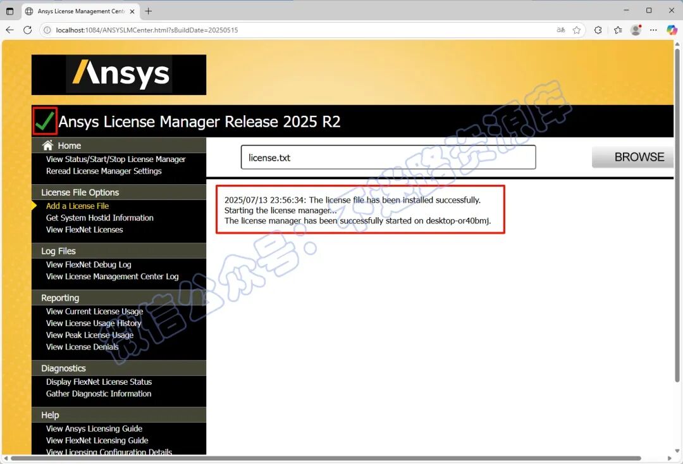
Task: Open View FlexNet Debug Log
Action: 89,265
